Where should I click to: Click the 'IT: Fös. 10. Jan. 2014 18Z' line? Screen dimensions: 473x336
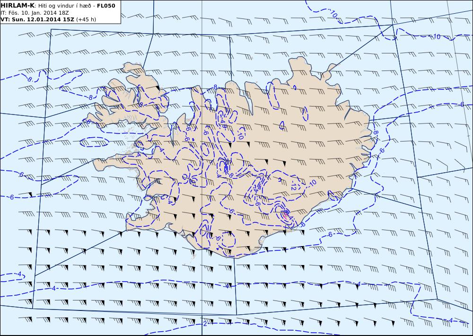point(35,13)
